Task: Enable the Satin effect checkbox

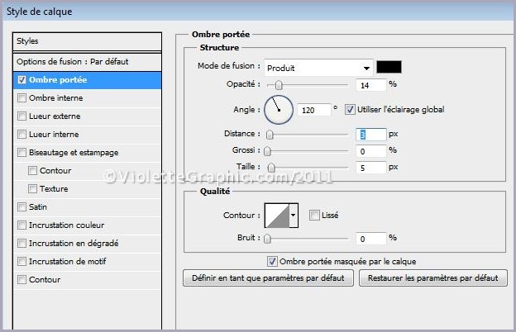Action: point(21,207)
